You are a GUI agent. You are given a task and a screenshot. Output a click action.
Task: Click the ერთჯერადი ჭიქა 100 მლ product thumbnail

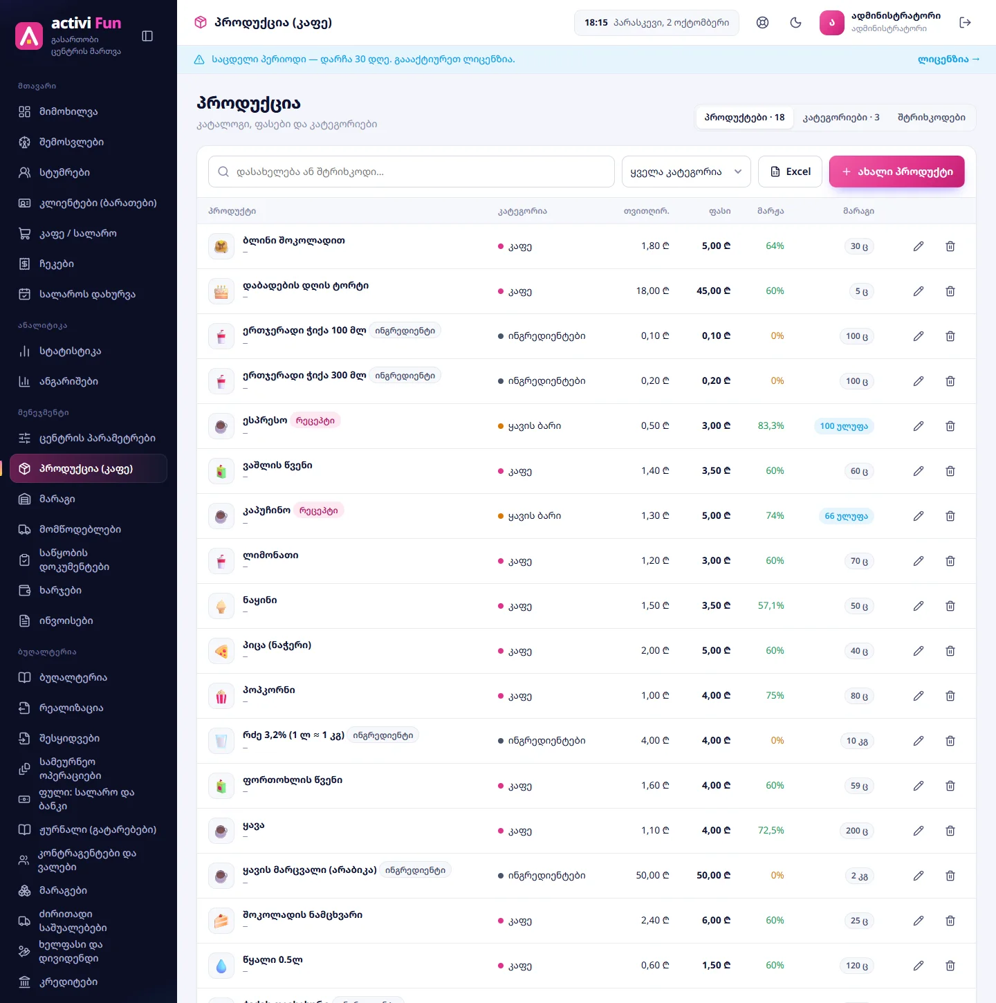(x=221, y=336)
